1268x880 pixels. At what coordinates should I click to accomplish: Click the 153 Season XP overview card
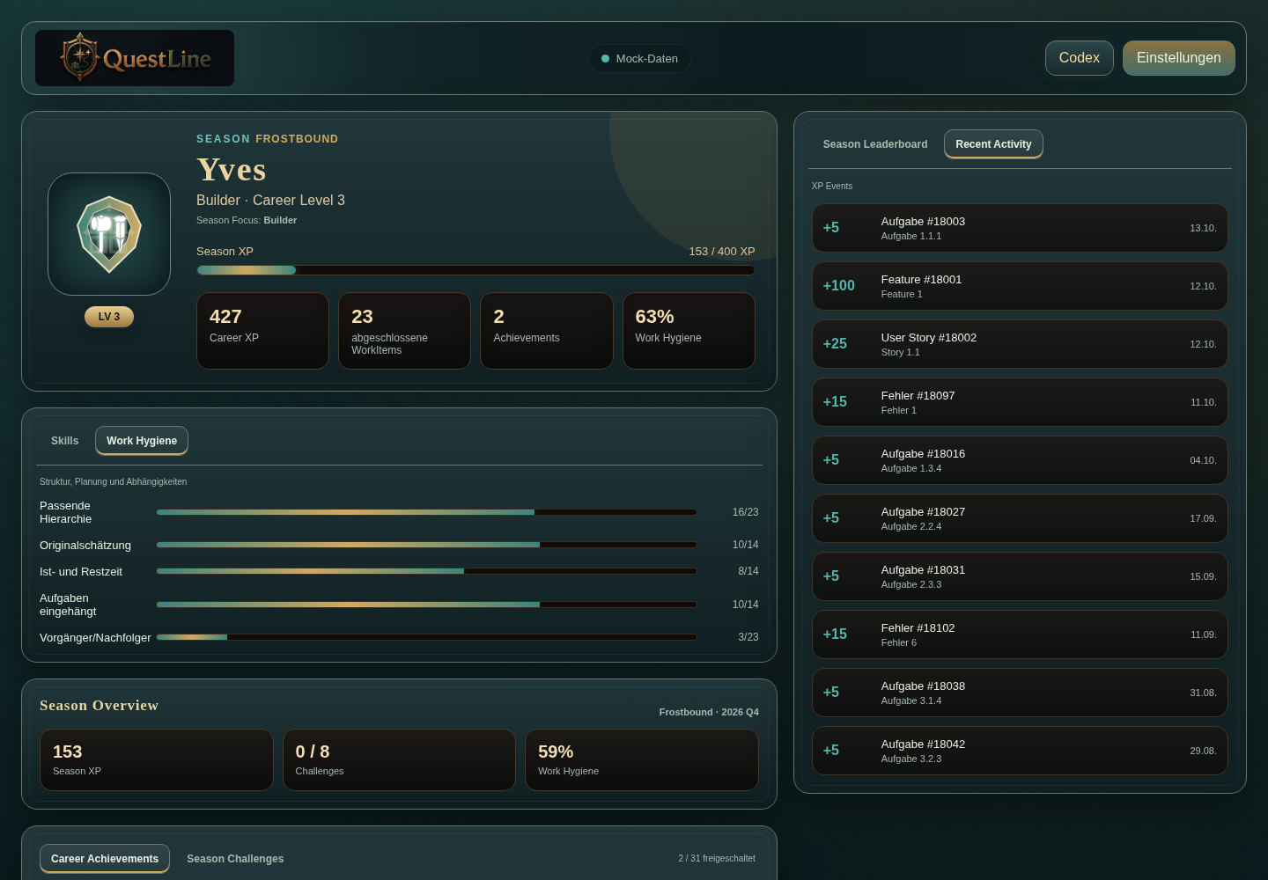(x=157, y=760)
